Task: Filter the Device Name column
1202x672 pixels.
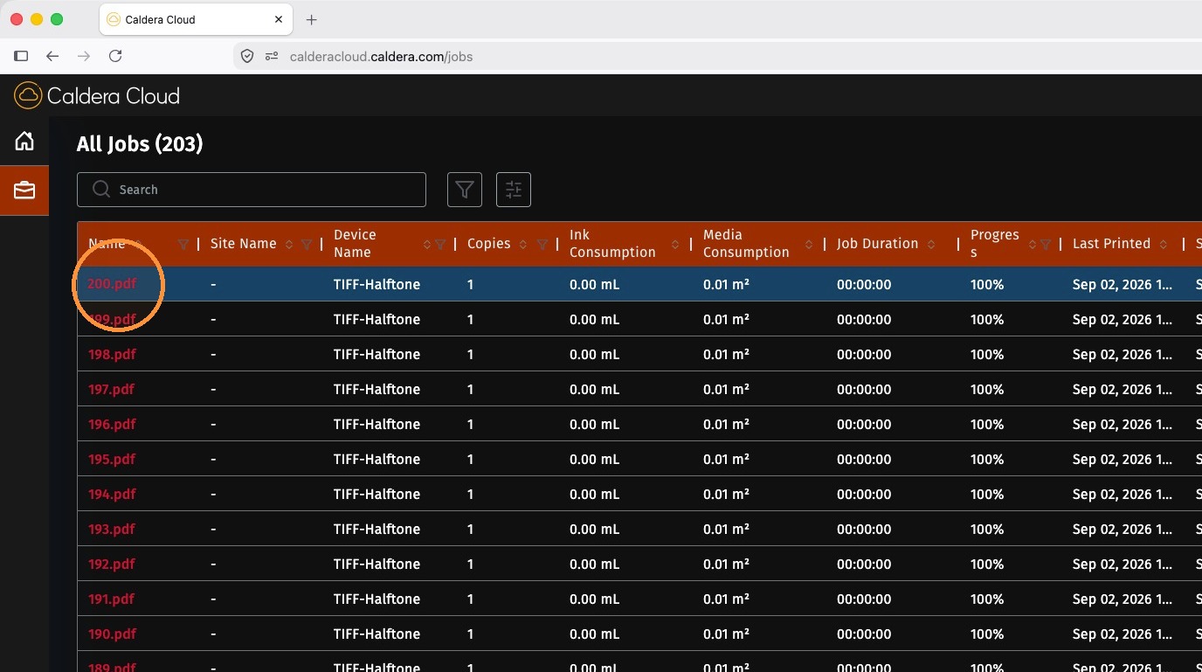Action: point(441,244)
